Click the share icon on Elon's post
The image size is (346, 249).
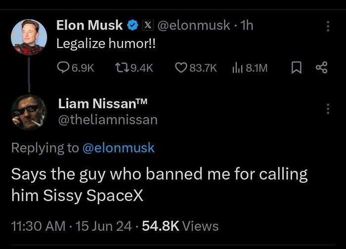click(322, 68)
